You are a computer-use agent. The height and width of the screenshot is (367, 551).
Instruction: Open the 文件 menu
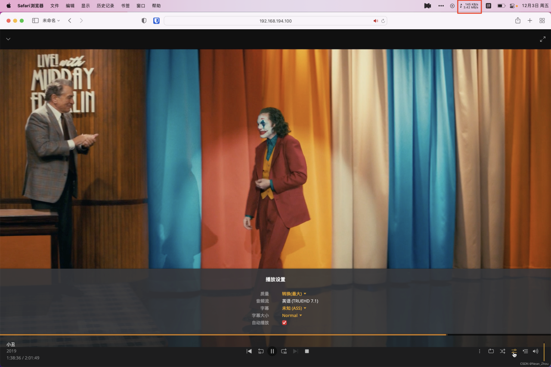click(x=55, y=6)
